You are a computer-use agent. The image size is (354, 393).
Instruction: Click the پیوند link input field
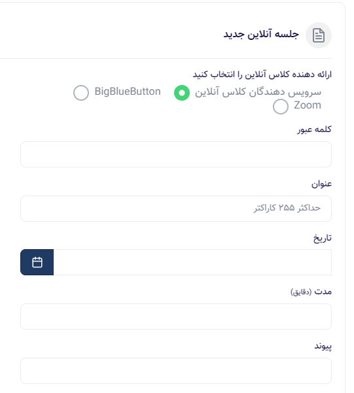coord(176,371)
